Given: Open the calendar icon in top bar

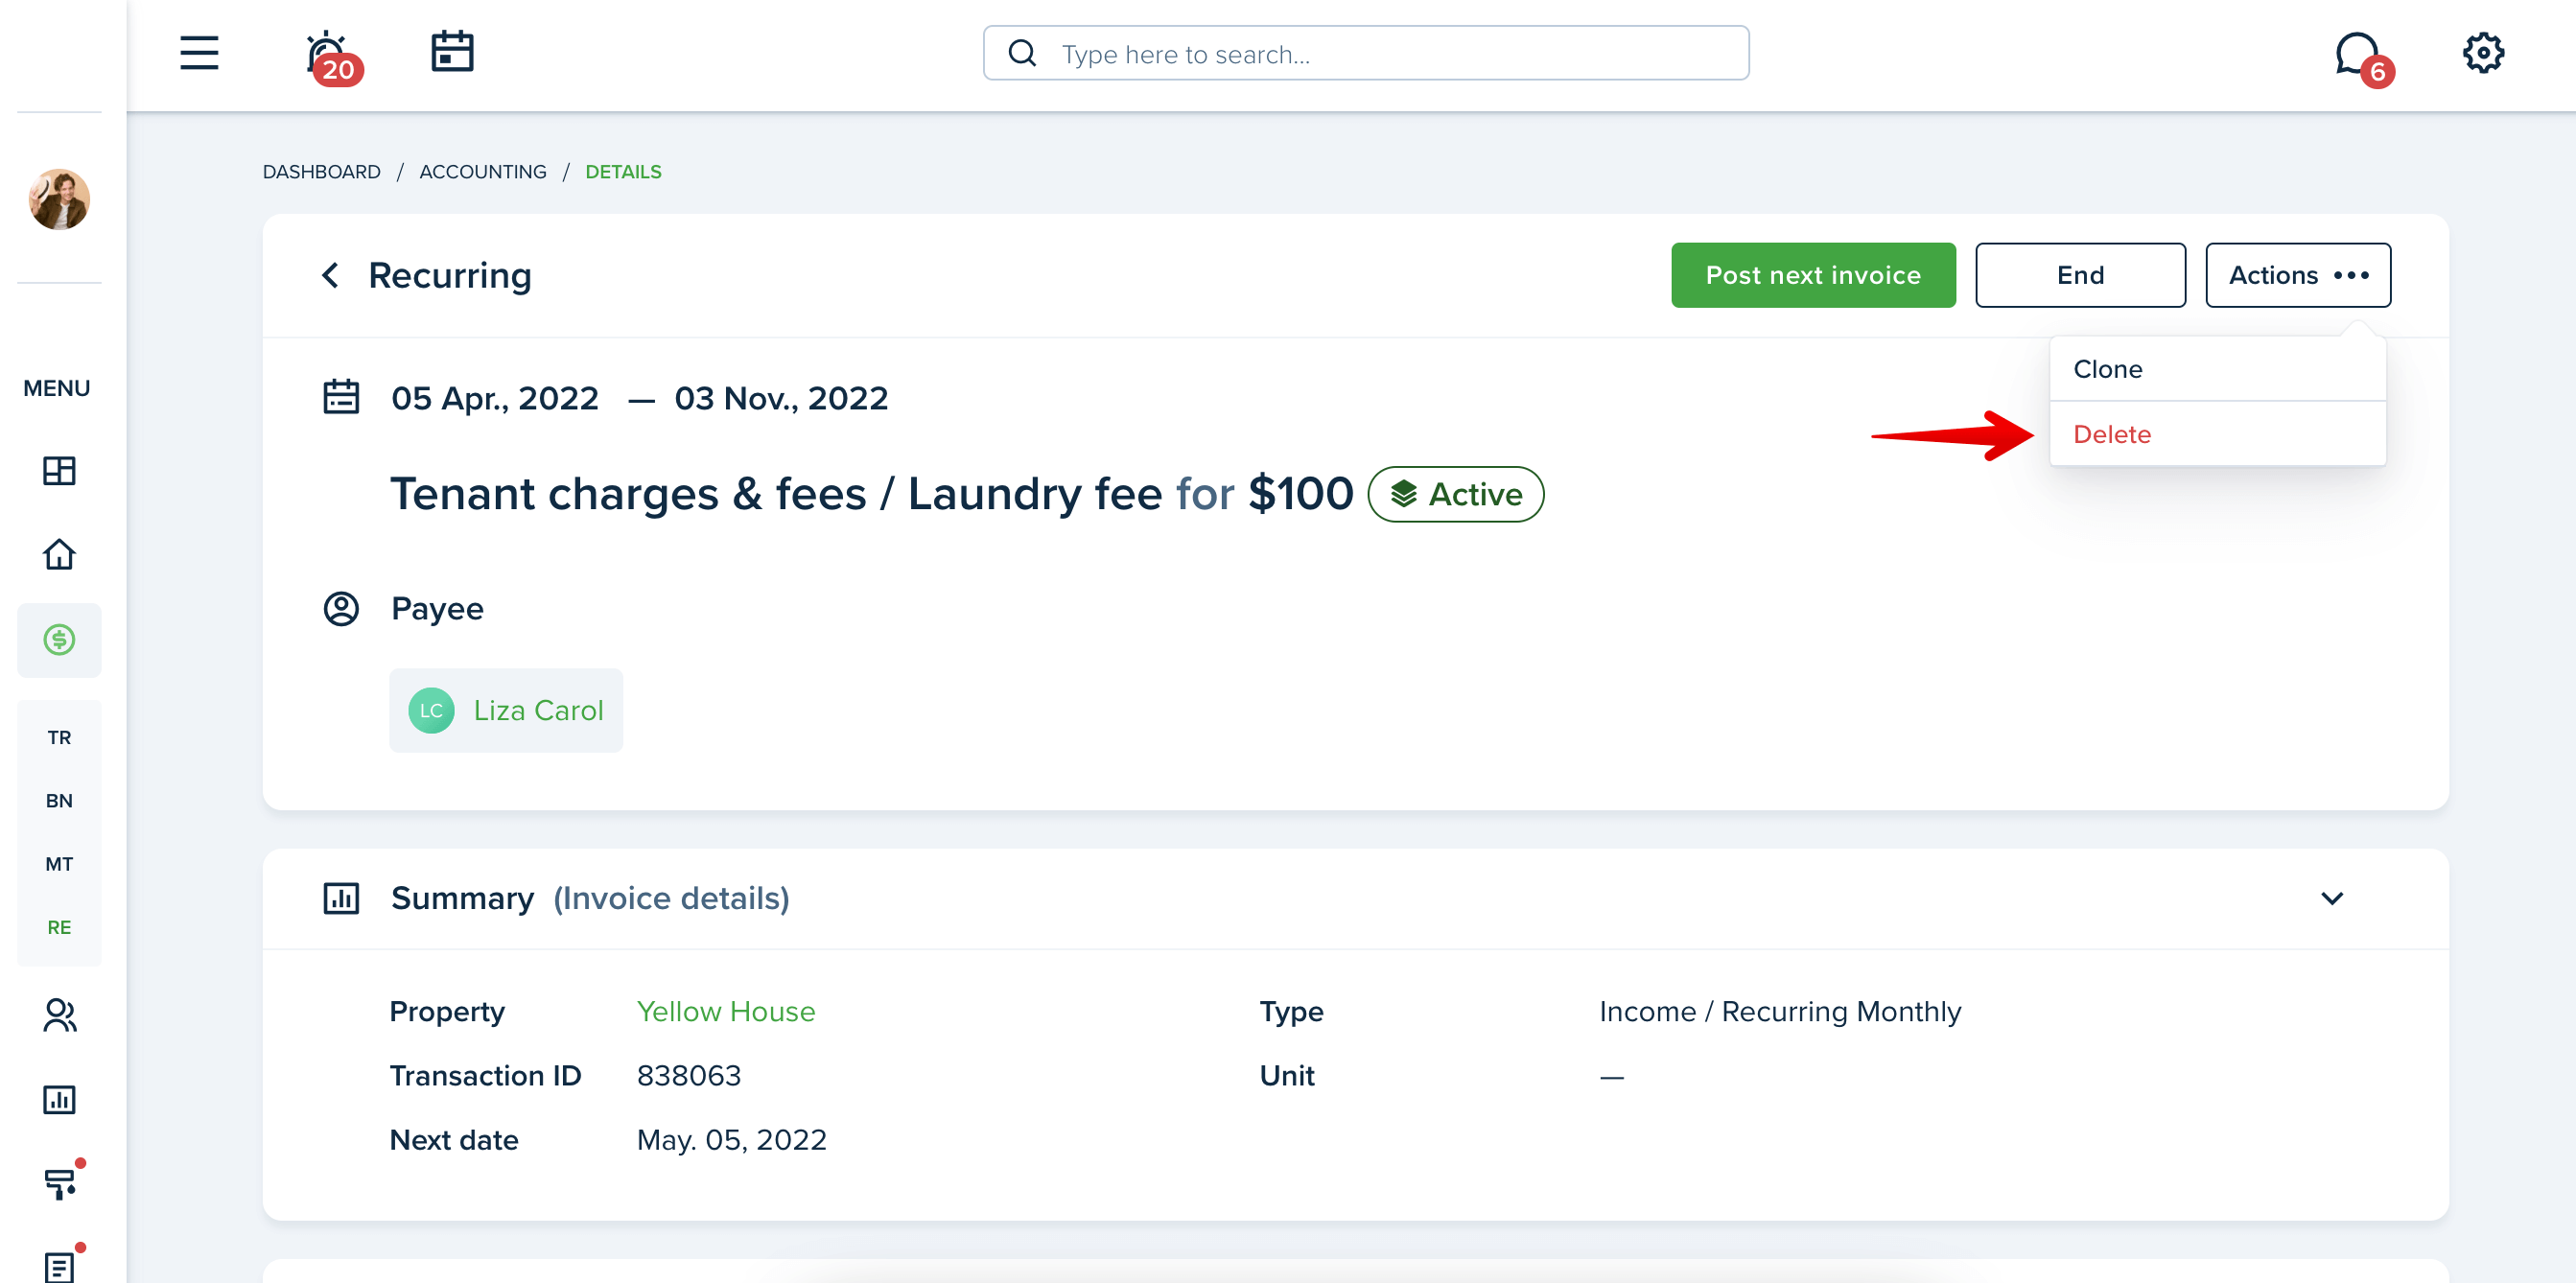Looking at the screenshot, I should 452,52.
